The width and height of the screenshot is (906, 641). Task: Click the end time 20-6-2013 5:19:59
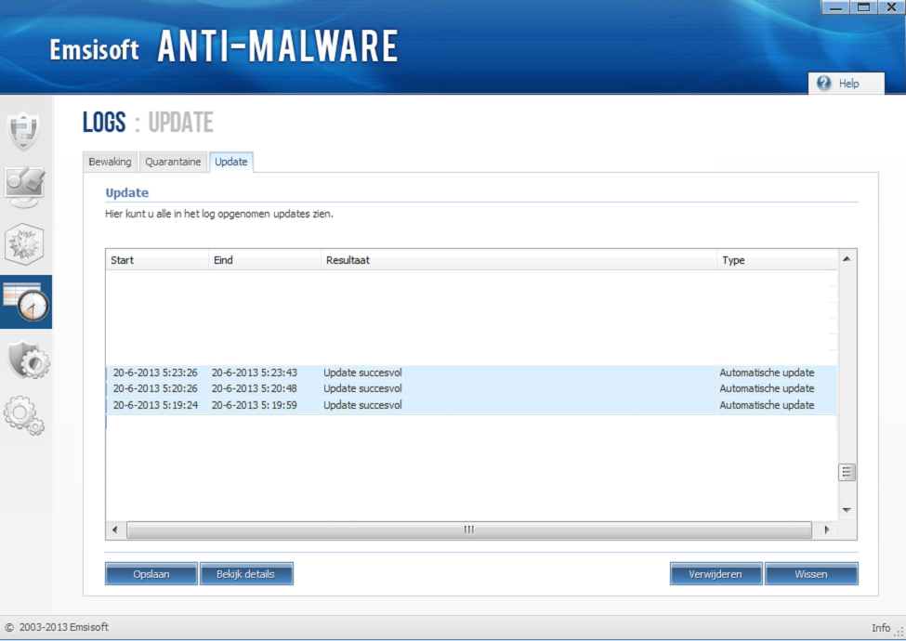coord(255,405)
